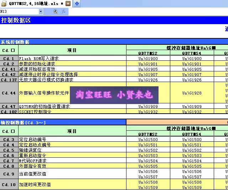Close the QD77MS2,4,16地址.xls tab

click(68, 4)
